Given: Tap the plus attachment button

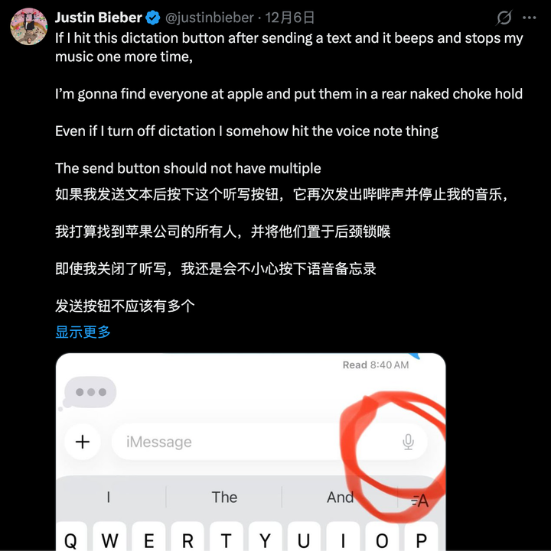Looking at the screenshot, I should tap(83, 442).
